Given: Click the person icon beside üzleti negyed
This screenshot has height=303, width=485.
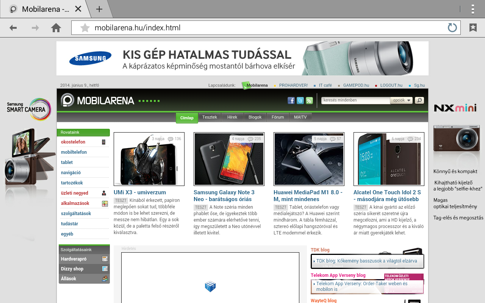Looking at the screenshot, I should click(x=104, y=193).
